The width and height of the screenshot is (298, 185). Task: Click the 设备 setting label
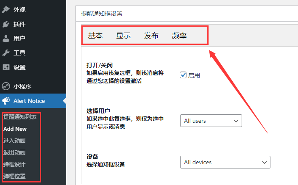[92, 157]
